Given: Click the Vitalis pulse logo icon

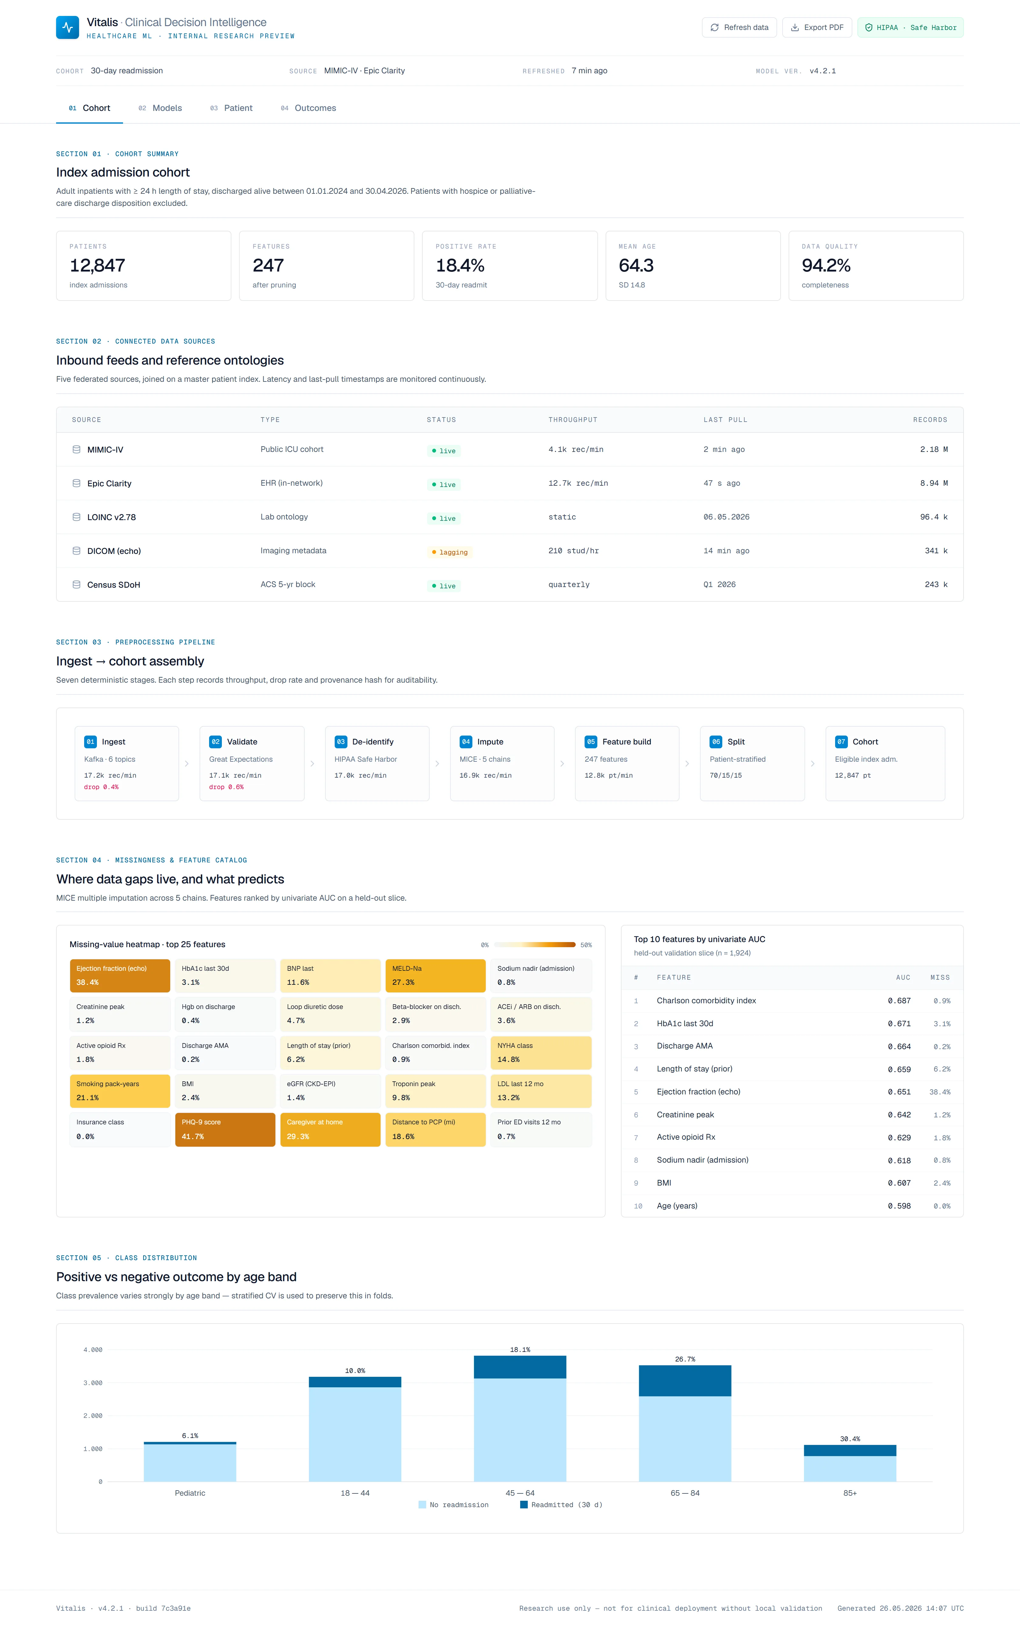Looking at the screenshot, I should [x=68, y=28].
